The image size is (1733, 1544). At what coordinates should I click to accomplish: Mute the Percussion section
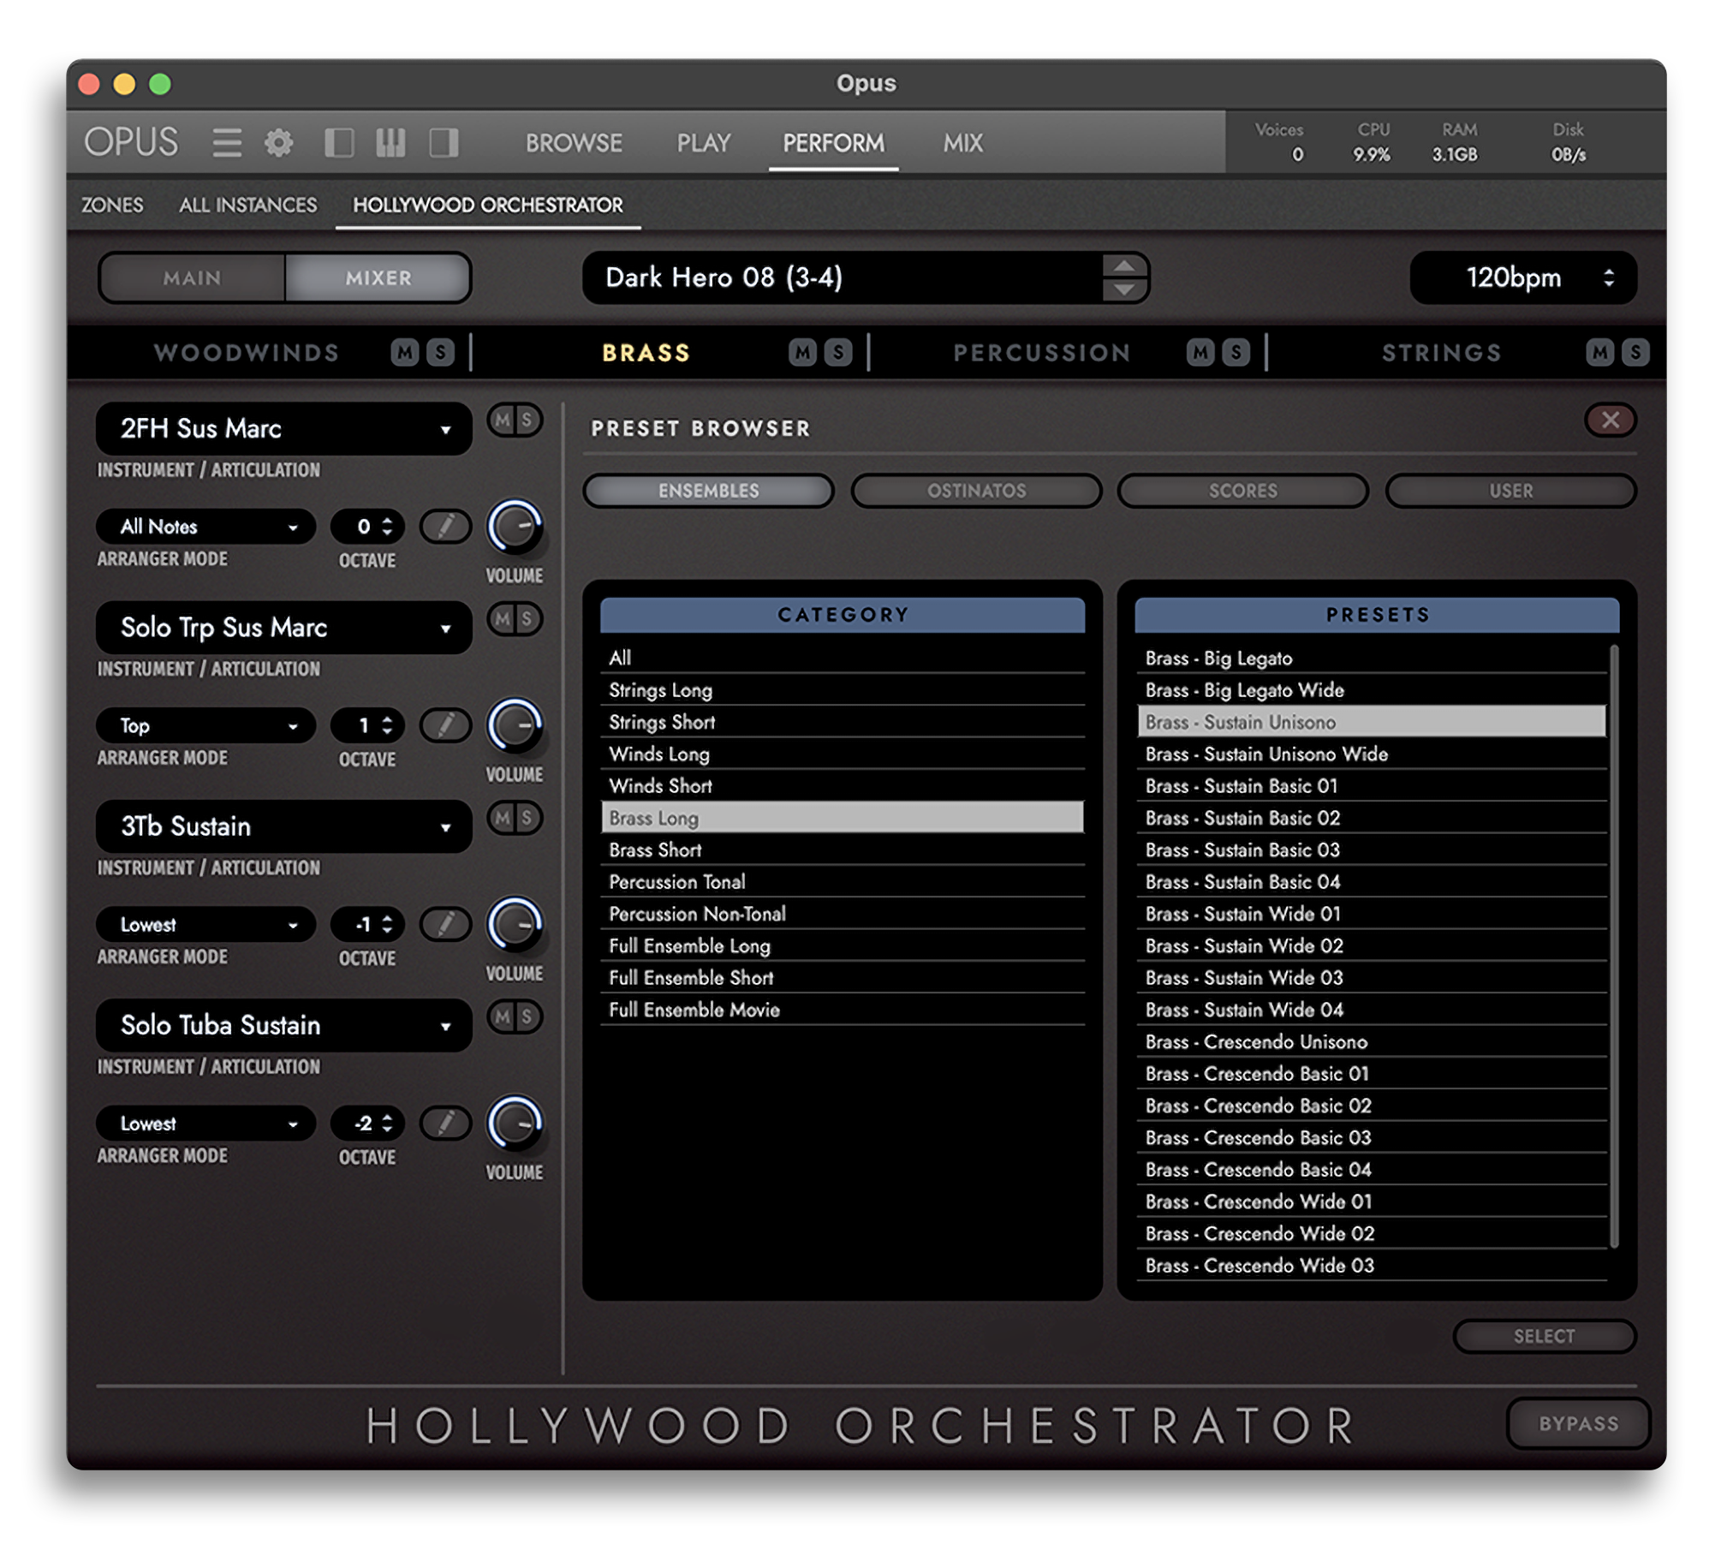(x=1200, y=352)
